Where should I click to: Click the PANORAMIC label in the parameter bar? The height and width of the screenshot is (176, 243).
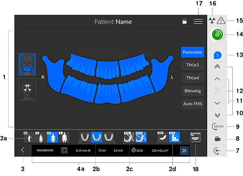point(45,150)
